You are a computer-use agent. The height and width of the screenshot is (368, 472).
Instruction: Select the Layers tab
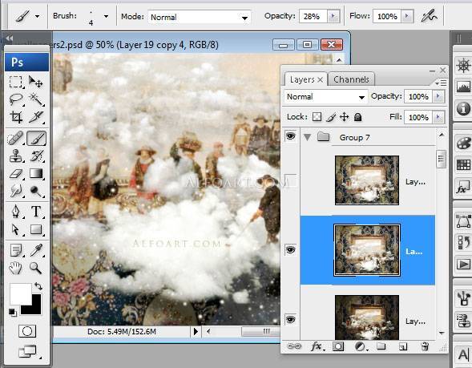click(x=302, y=79)
